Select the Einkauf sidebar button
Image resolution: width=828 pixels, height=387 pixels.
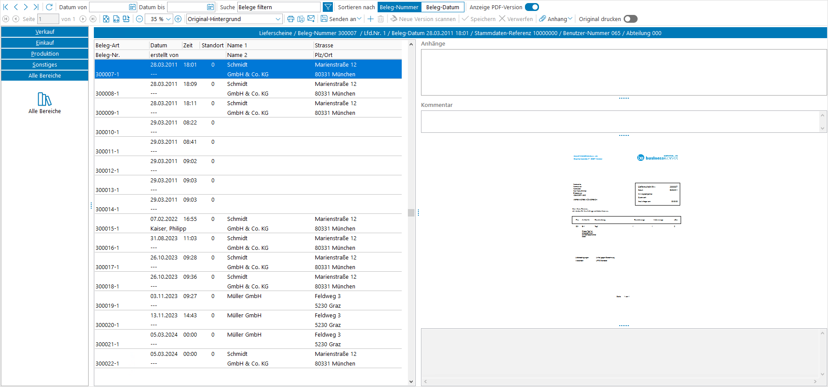click(x=45, y=43)
